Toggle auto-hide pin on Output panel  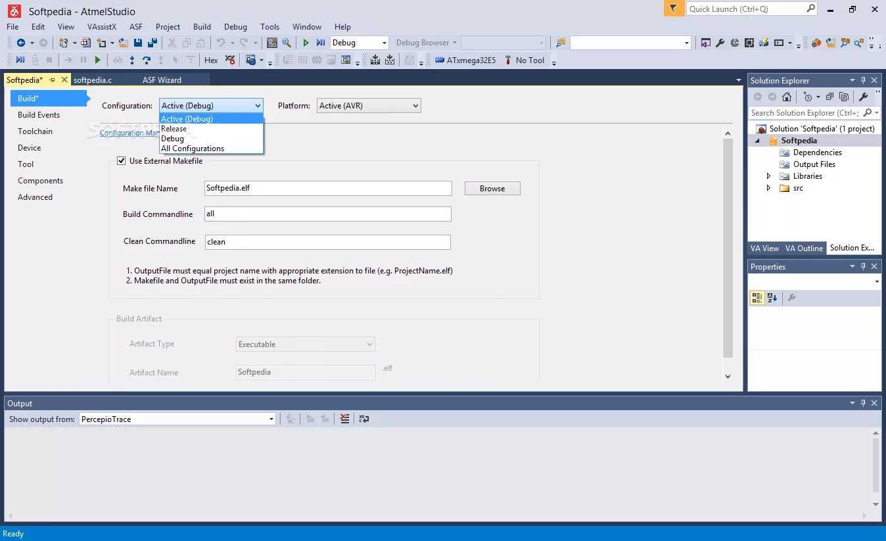coord(863,403)
